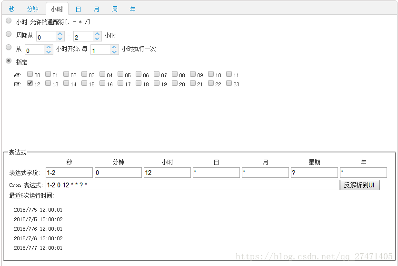The width and height of the screenshot is (398, 266).
Task: Click run time 2018/7/5 12:00:02
Action: pos(38,219)
